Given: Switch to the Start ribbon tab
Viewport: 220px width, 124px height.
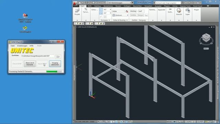Looking at the screenshot, I should [82, 6].
